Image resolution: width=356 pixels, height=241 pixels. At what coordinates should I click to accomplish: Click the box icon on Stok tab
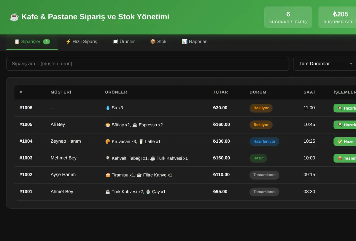pos(153,42)
